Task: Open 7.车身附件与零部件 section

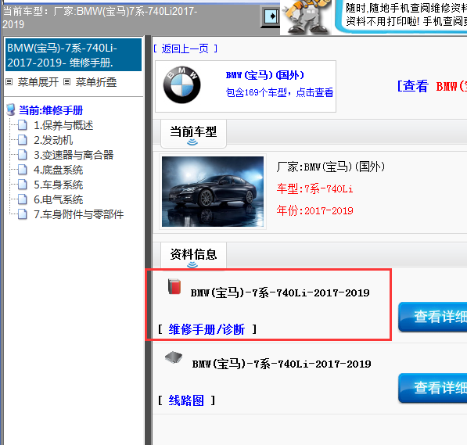Action: [79, 214]
